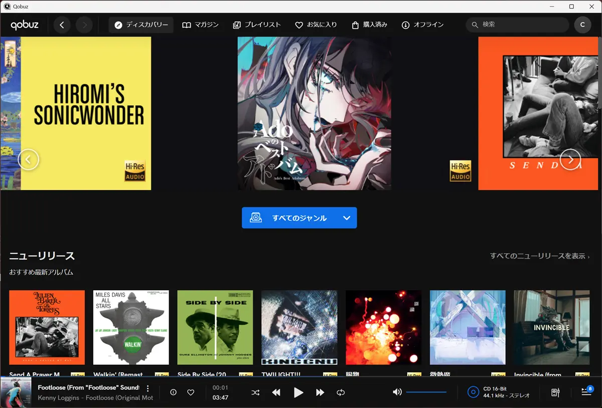
Task: Show previous carousel slide
Action: (28, 160)
